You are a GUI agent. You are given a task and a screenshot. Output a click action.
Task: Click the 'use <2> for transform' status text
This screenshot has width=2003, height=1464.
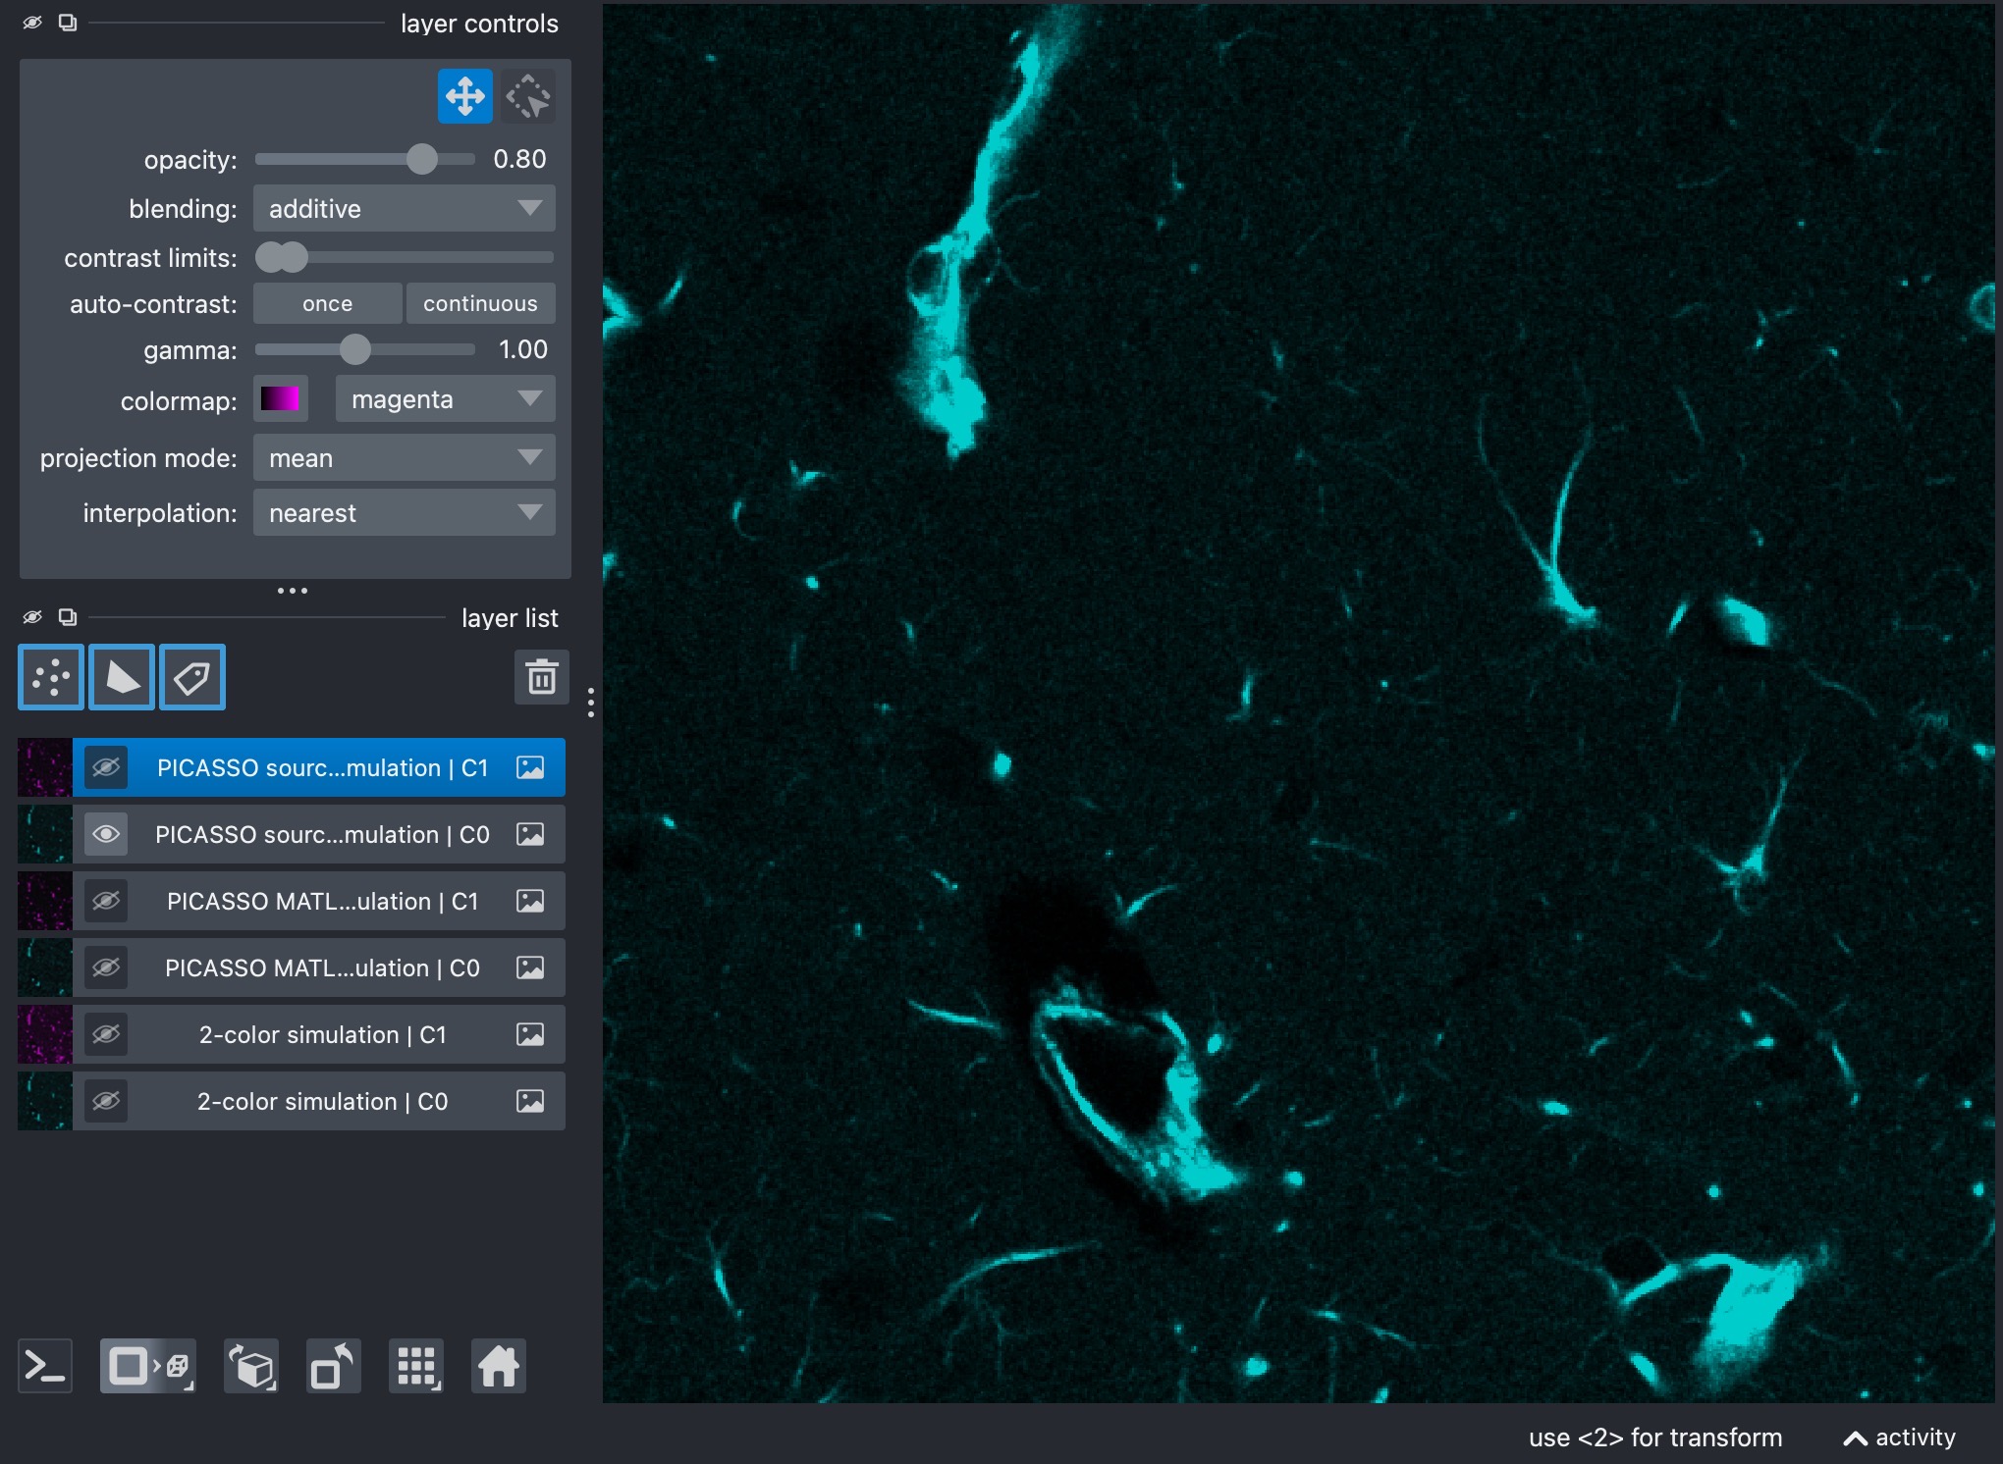pos(1655,1438)
